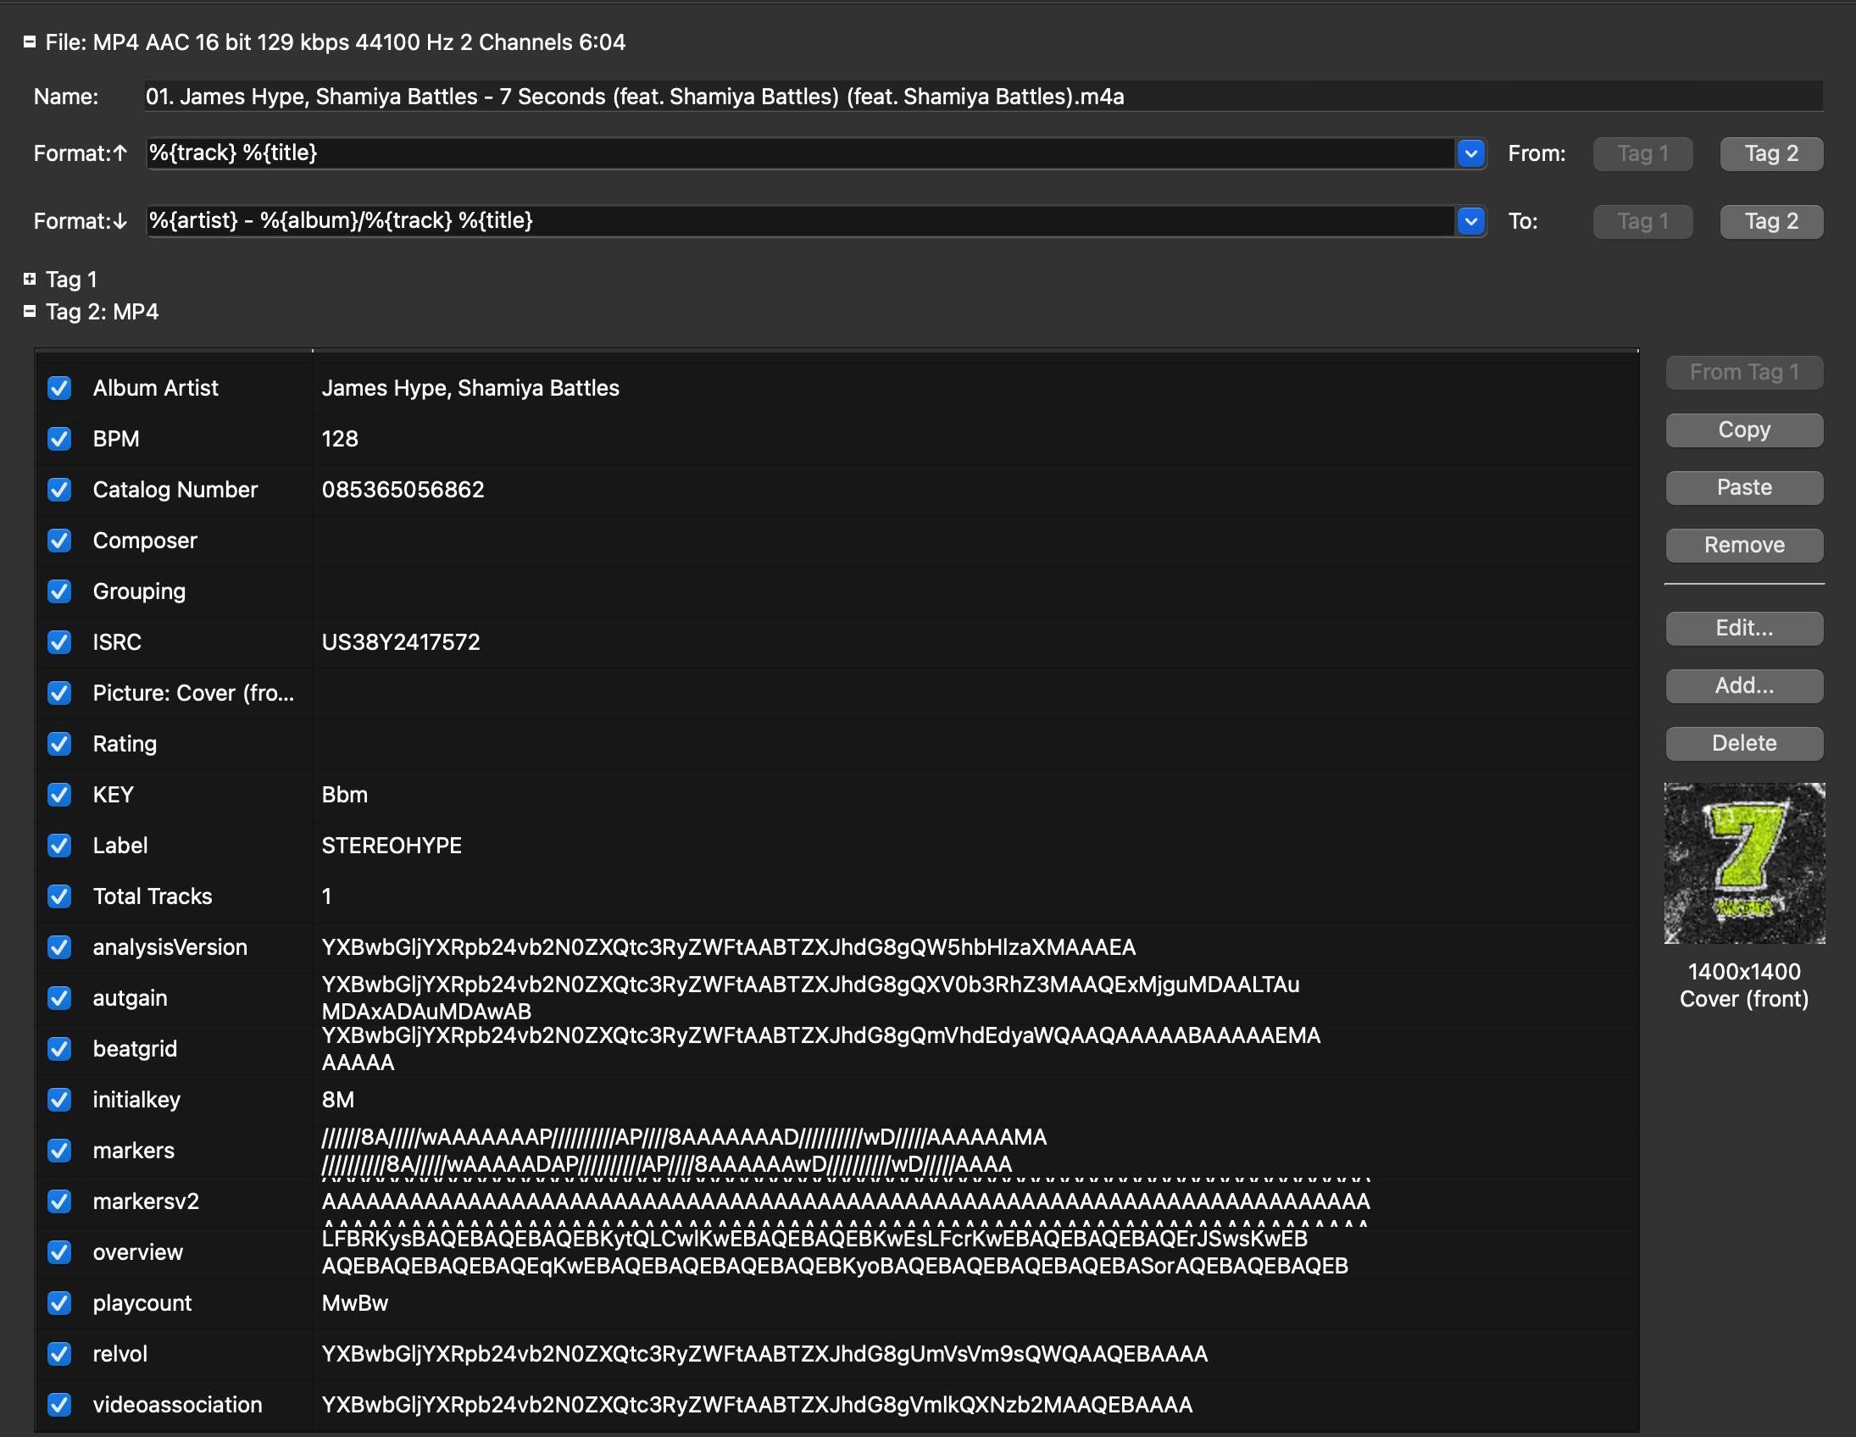
Task: Collapse the File info section
Action: [30, 42]
